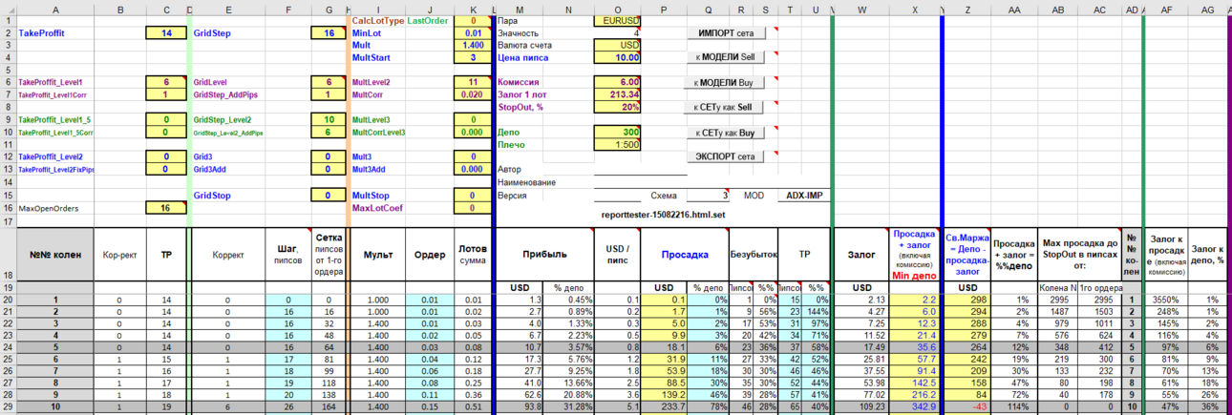This screenshot has width=1232, height=415.
Task: Select the Залог value 109.23
Action: tap(861, 406)
